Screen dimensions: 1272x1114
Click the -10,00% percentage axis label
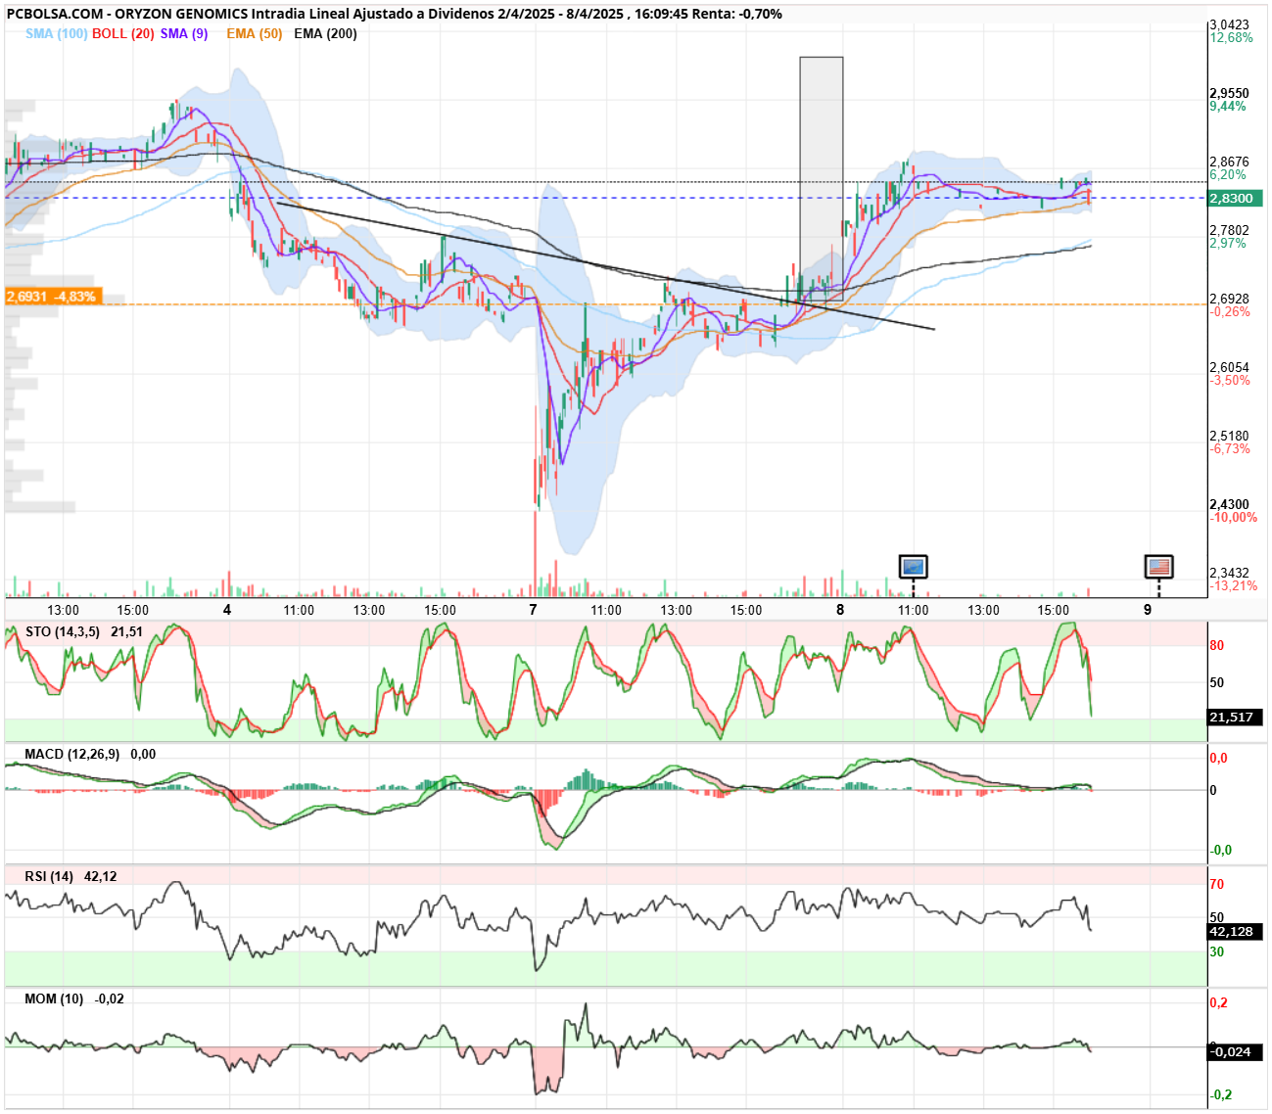click(x=1234, y=517)
